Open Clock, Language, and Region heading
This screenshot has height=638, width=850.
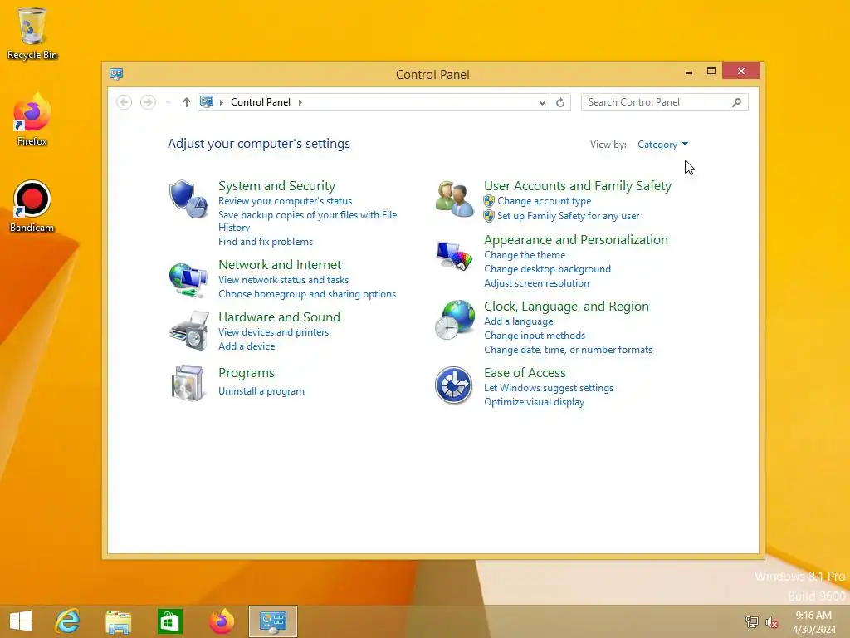click(566, 306)
